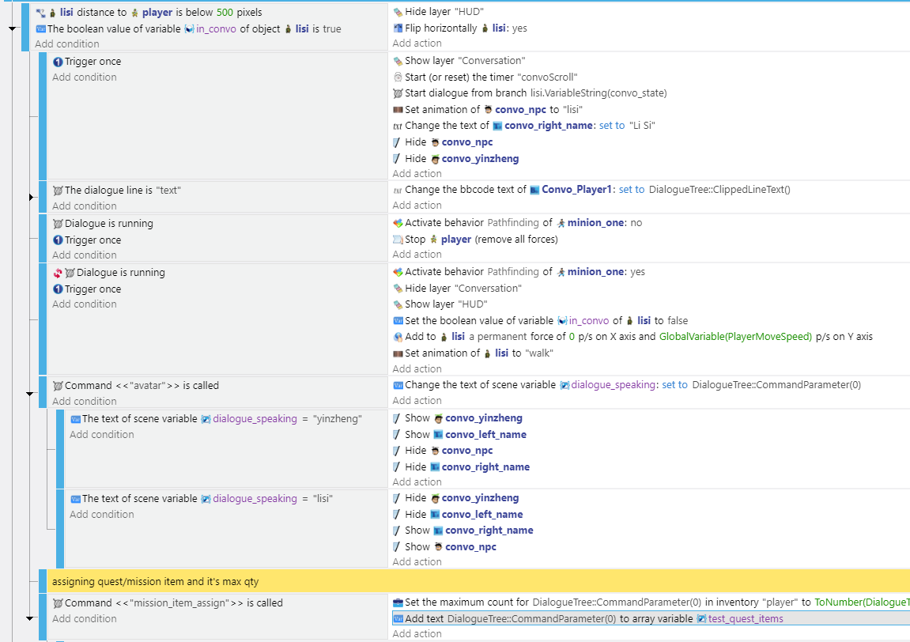Click the Pathfinding behavior icon for minion_one

396,222
